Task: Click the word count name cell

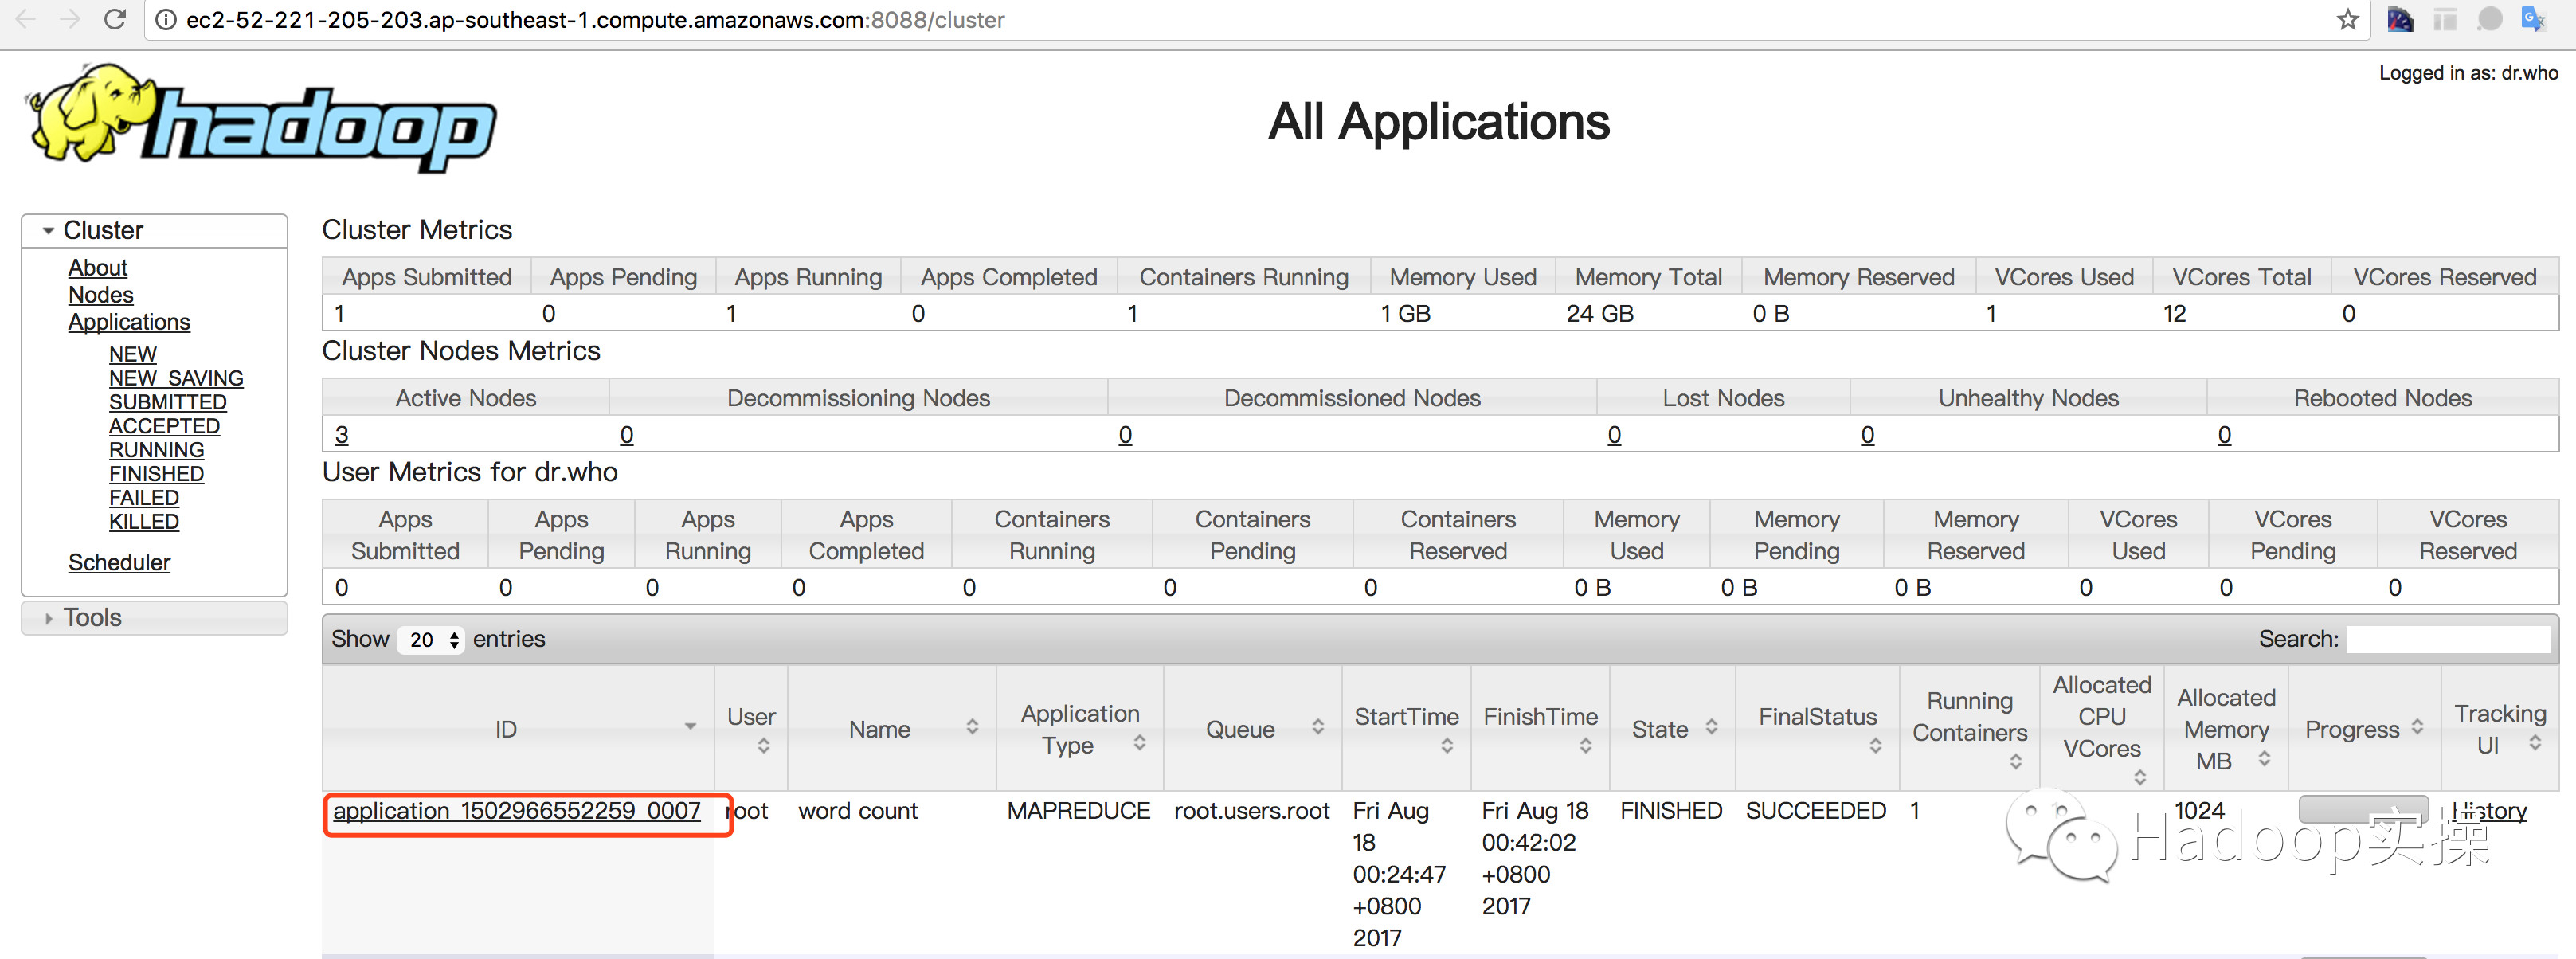Action: coord(857,811)
